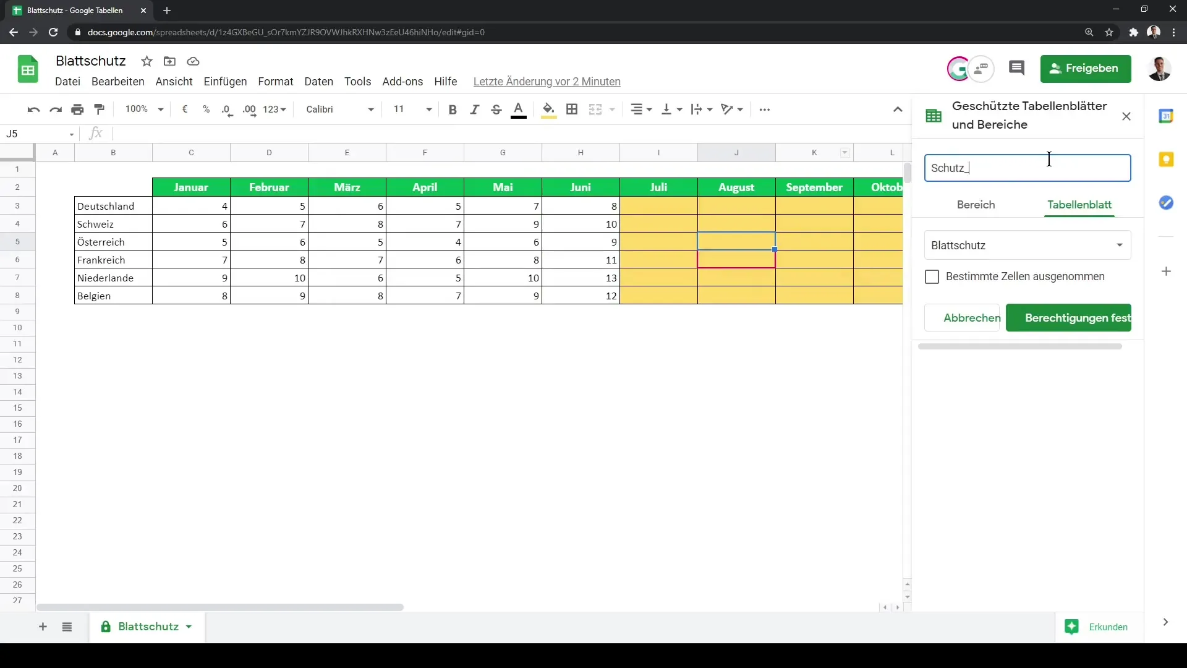Add a new sheet with plus icon
Viewport: 1187px width, 668px height.
pyautogui.click(x=43, y=627)
